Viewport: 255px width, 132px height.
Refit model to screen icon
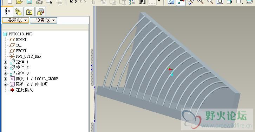220,2
